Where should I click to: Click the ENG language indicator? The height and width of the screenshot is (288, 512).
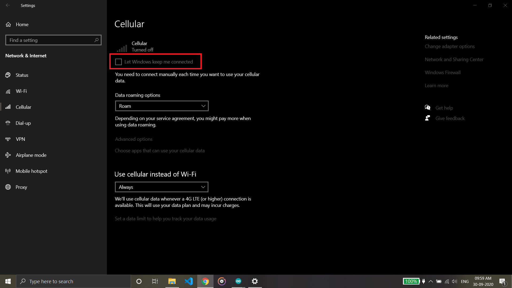click(x=465, y=281)
